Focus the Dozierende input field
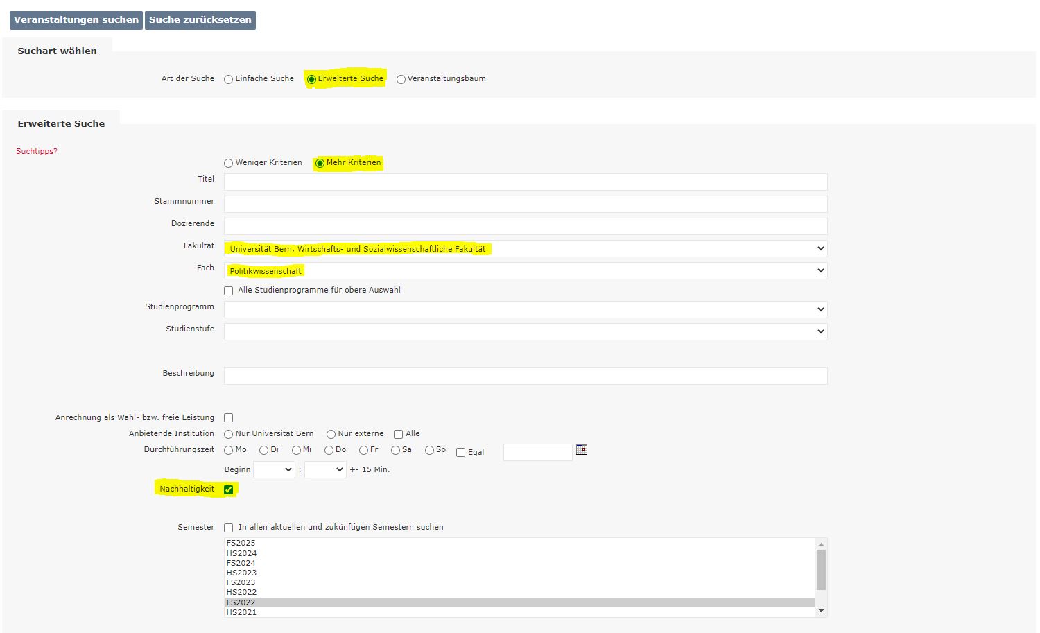This screenshot has width=1040, height=633. pyautogui.click(x=526, y=226)
